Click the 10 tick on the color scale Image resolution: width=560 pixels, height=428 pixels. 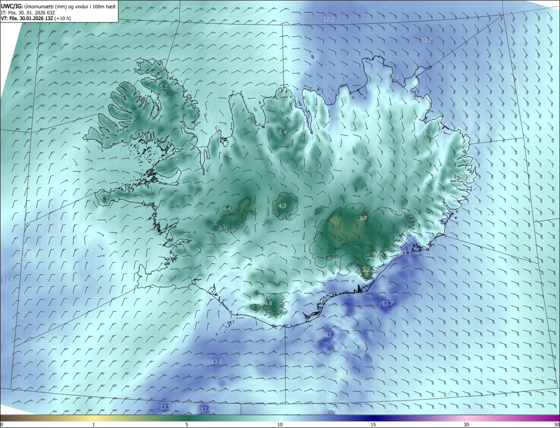pyautogui.click(x=280, y=424)
